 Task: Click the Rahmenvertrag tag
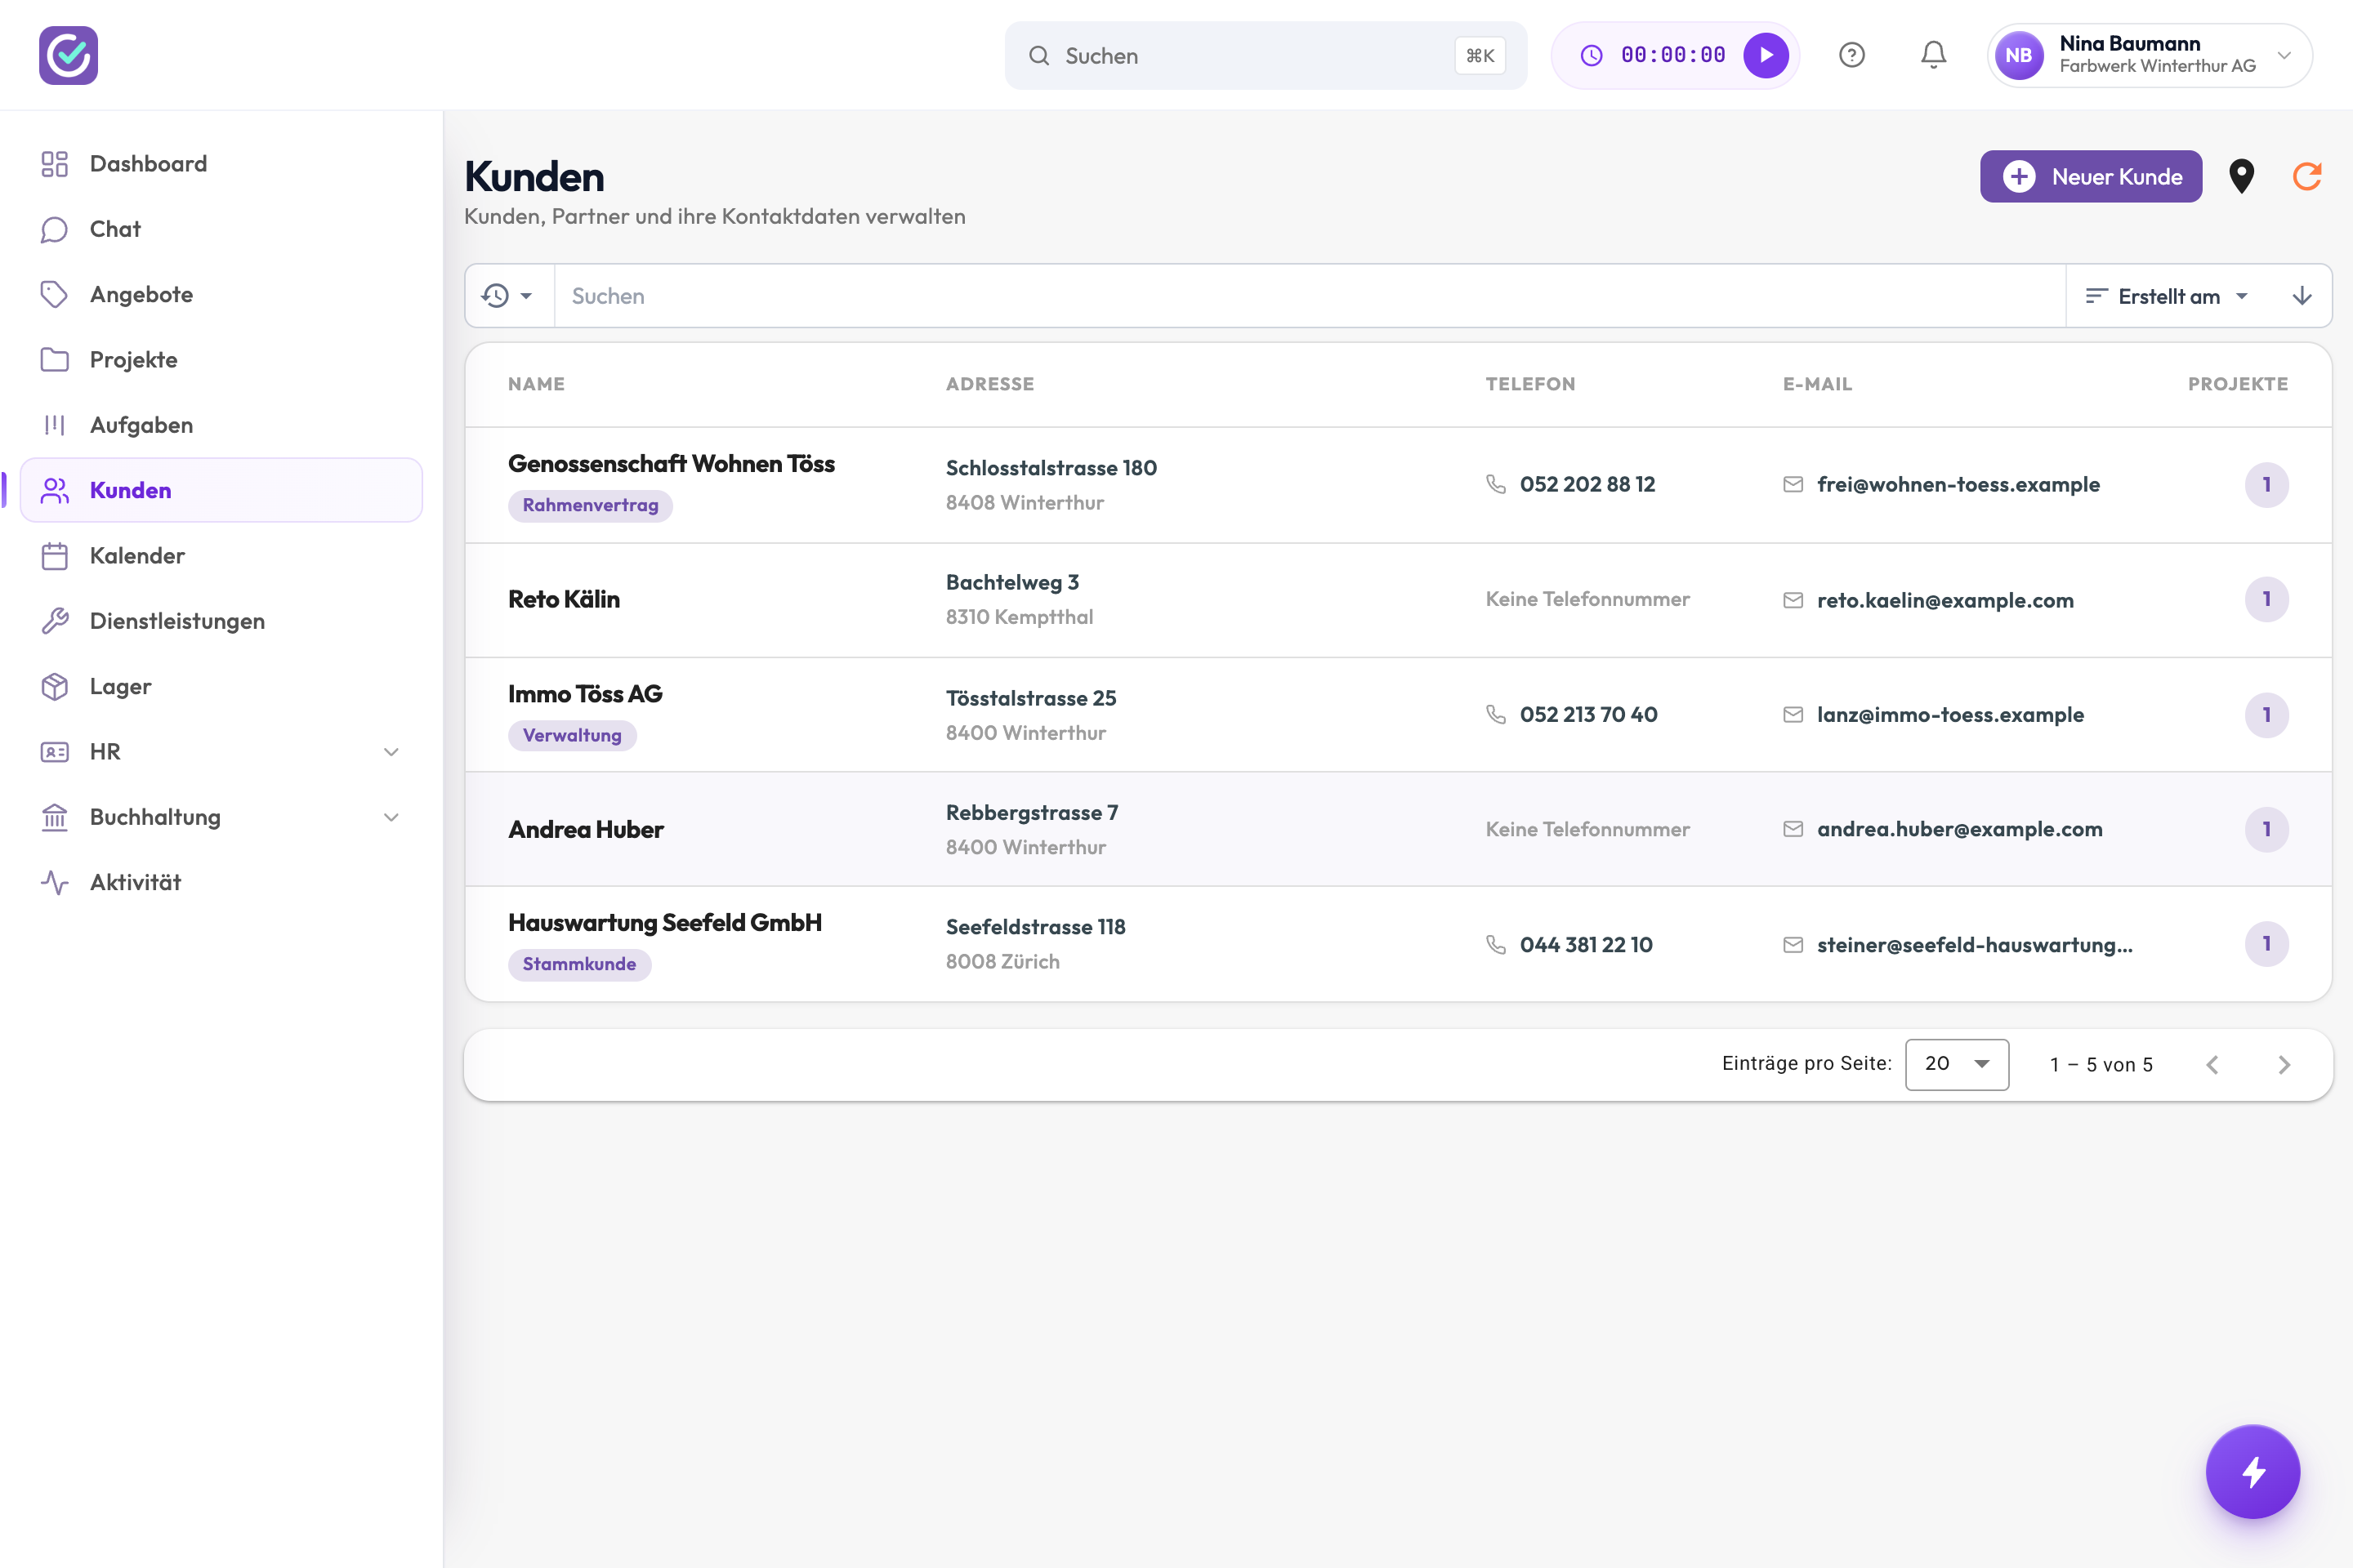click(x=590, y=505)
